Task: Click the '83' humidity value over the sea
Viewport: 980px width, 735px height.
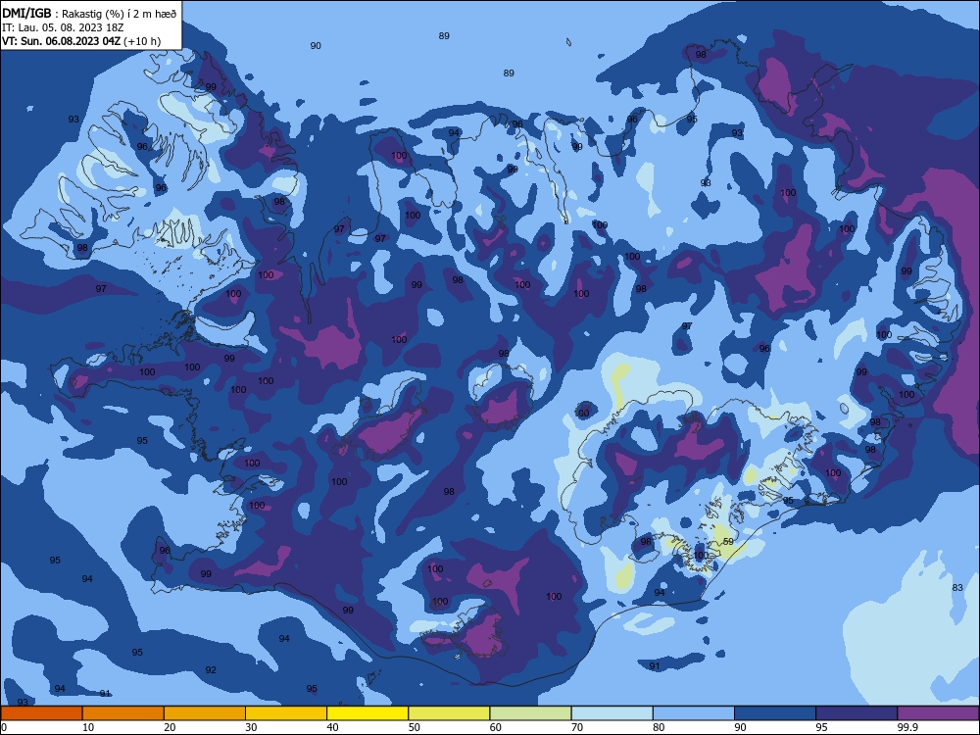Action: pos(957,587)
